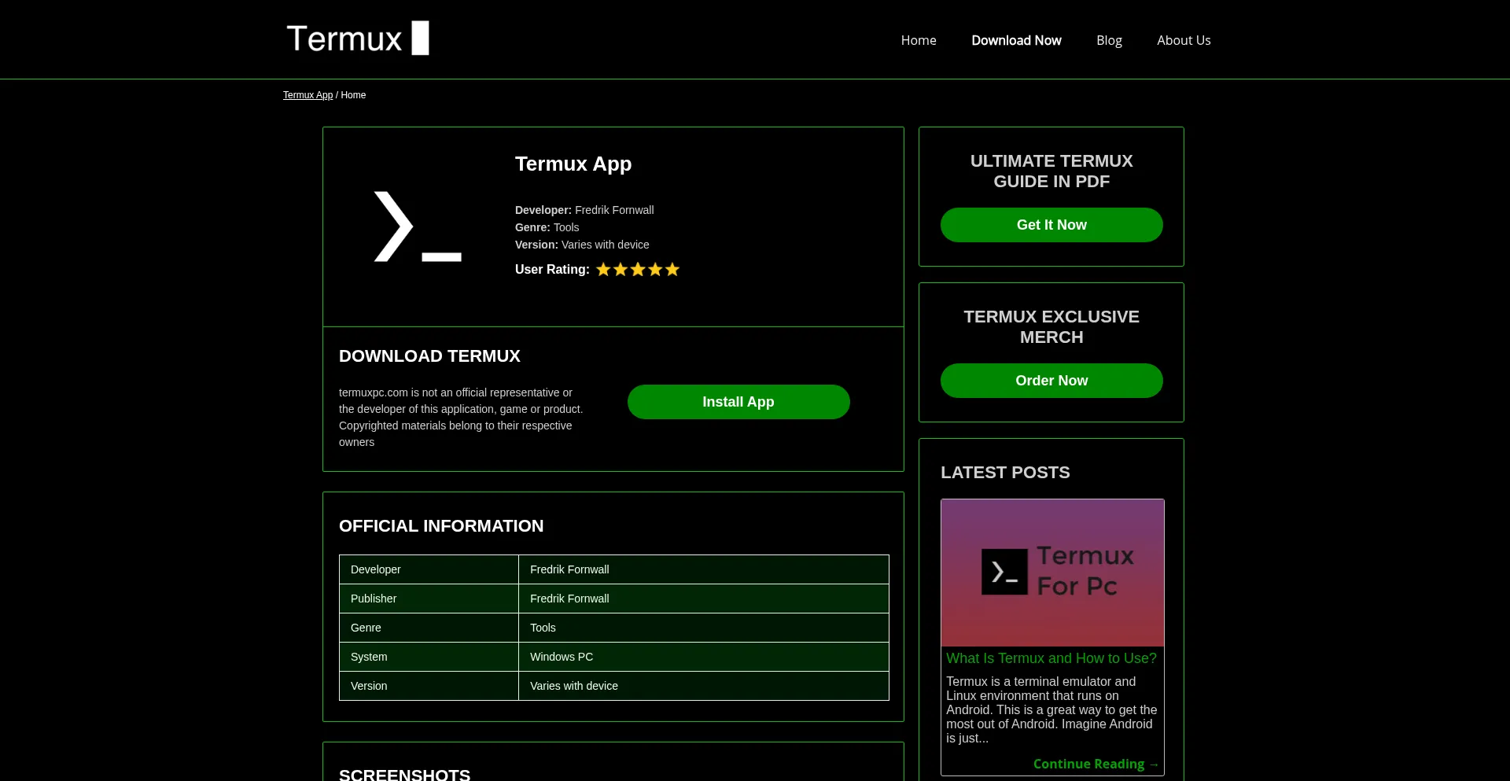Open the post titled What Is Termux and How to Use?
This screenshot has height=781, width=1510.
tap(1051, 658)
